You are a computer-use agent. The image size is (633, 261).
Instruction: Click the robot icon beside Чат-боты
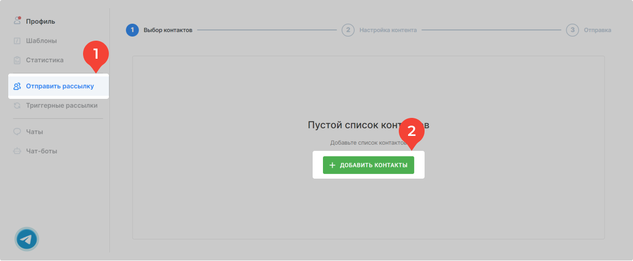click(x=17, y=151)
